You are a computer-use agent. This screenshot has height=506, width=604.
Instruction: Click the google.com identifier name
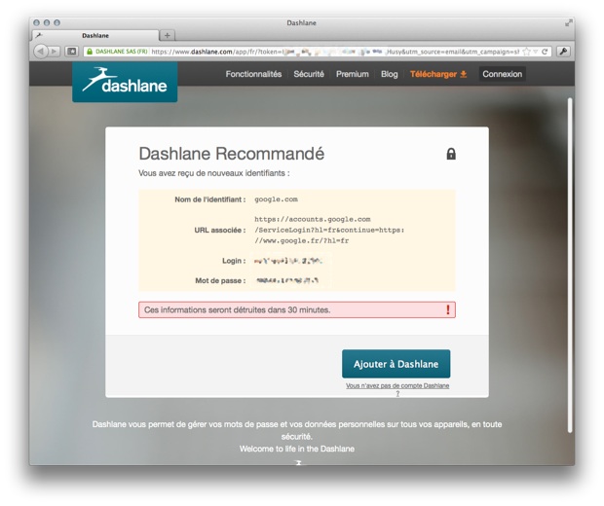tap(276, 199)
